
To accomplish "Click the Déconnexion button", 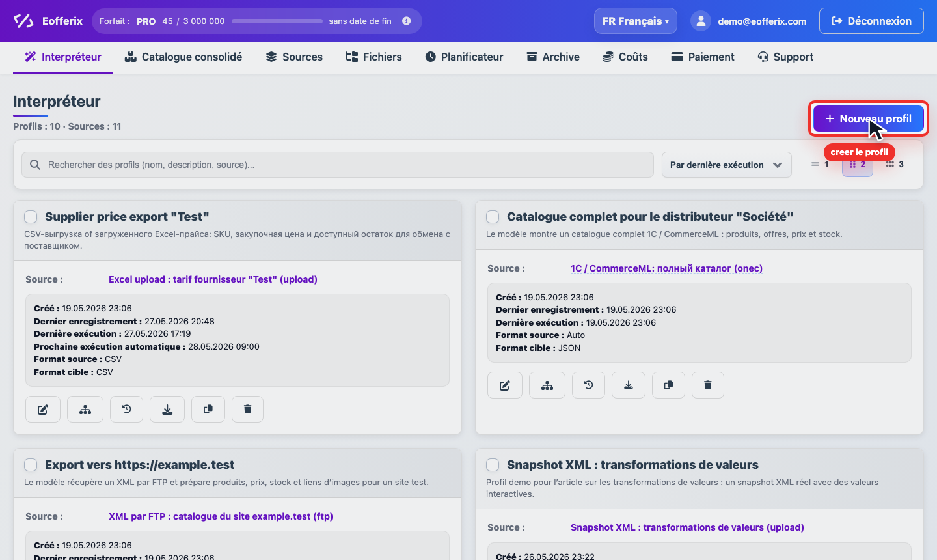I will point(871,21).
